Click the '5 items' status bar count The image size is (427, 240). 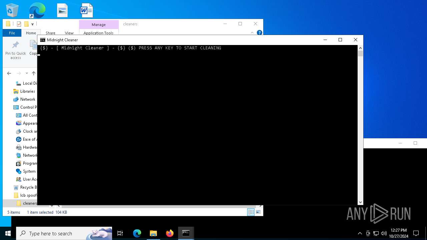tap(14, 212)
